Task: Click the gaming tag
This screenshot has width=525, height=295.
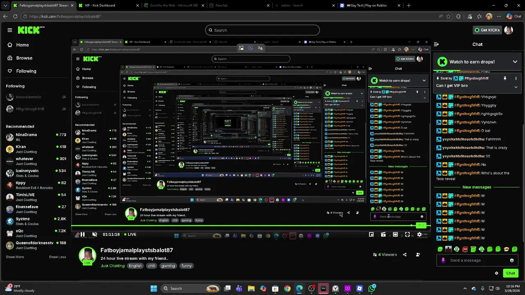Action: tap(168, 265)
